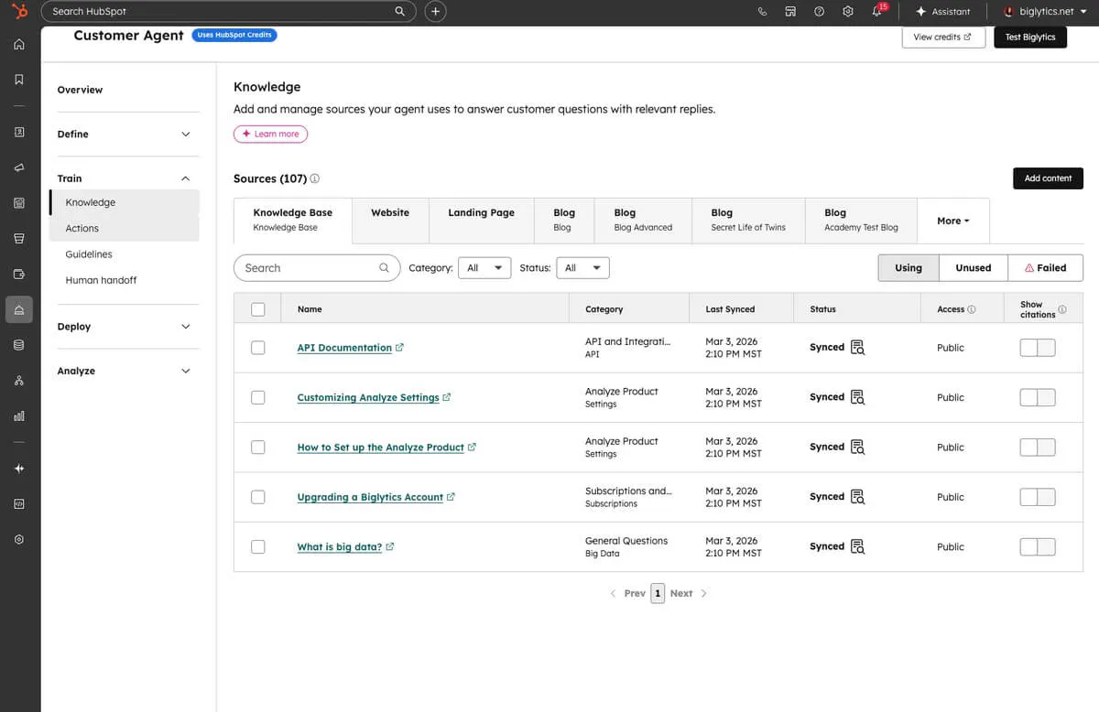Open the Status filter dropdown
The width and height of the screenshot is (1099, 712).
(x=582, y=268)
